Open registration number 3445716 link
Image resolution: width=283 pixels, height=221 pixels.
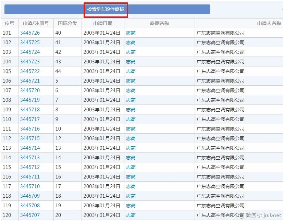[30, 129]
